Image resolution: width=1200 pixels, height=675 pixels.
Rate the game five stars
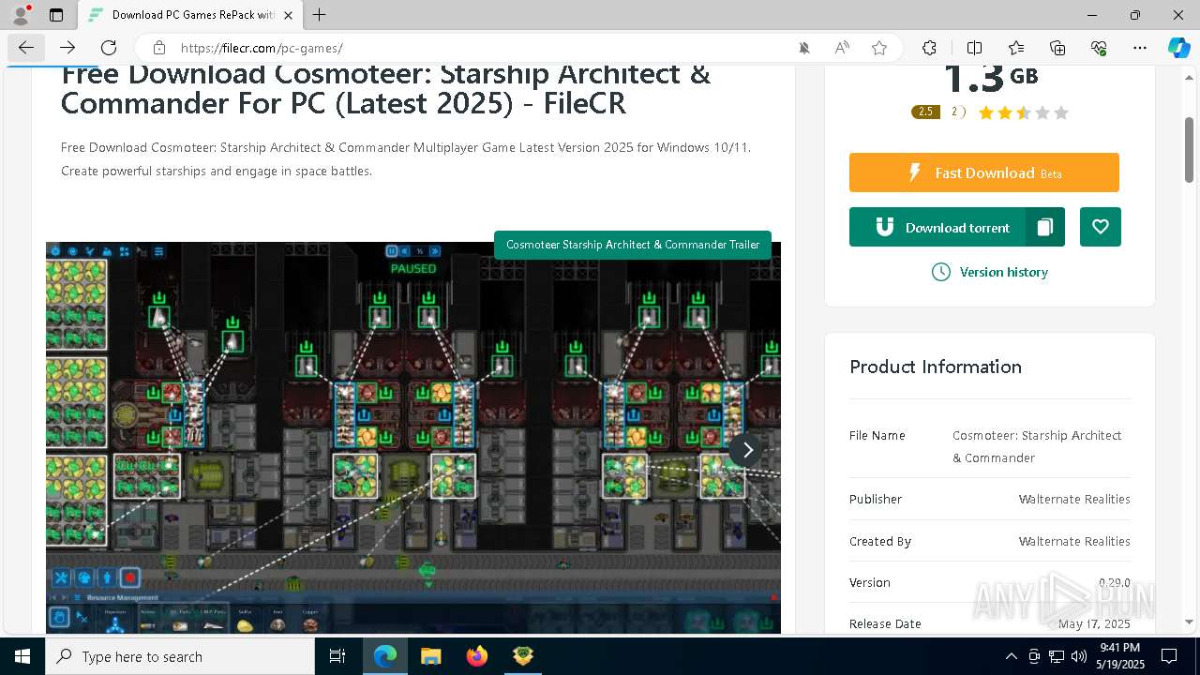pyautogui.click(x=1061, y=112)
